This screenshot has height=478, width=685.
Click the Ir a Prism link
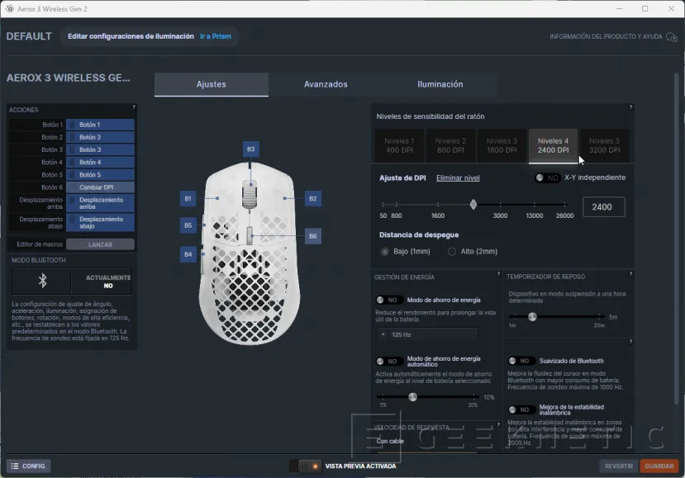[216, 36]
